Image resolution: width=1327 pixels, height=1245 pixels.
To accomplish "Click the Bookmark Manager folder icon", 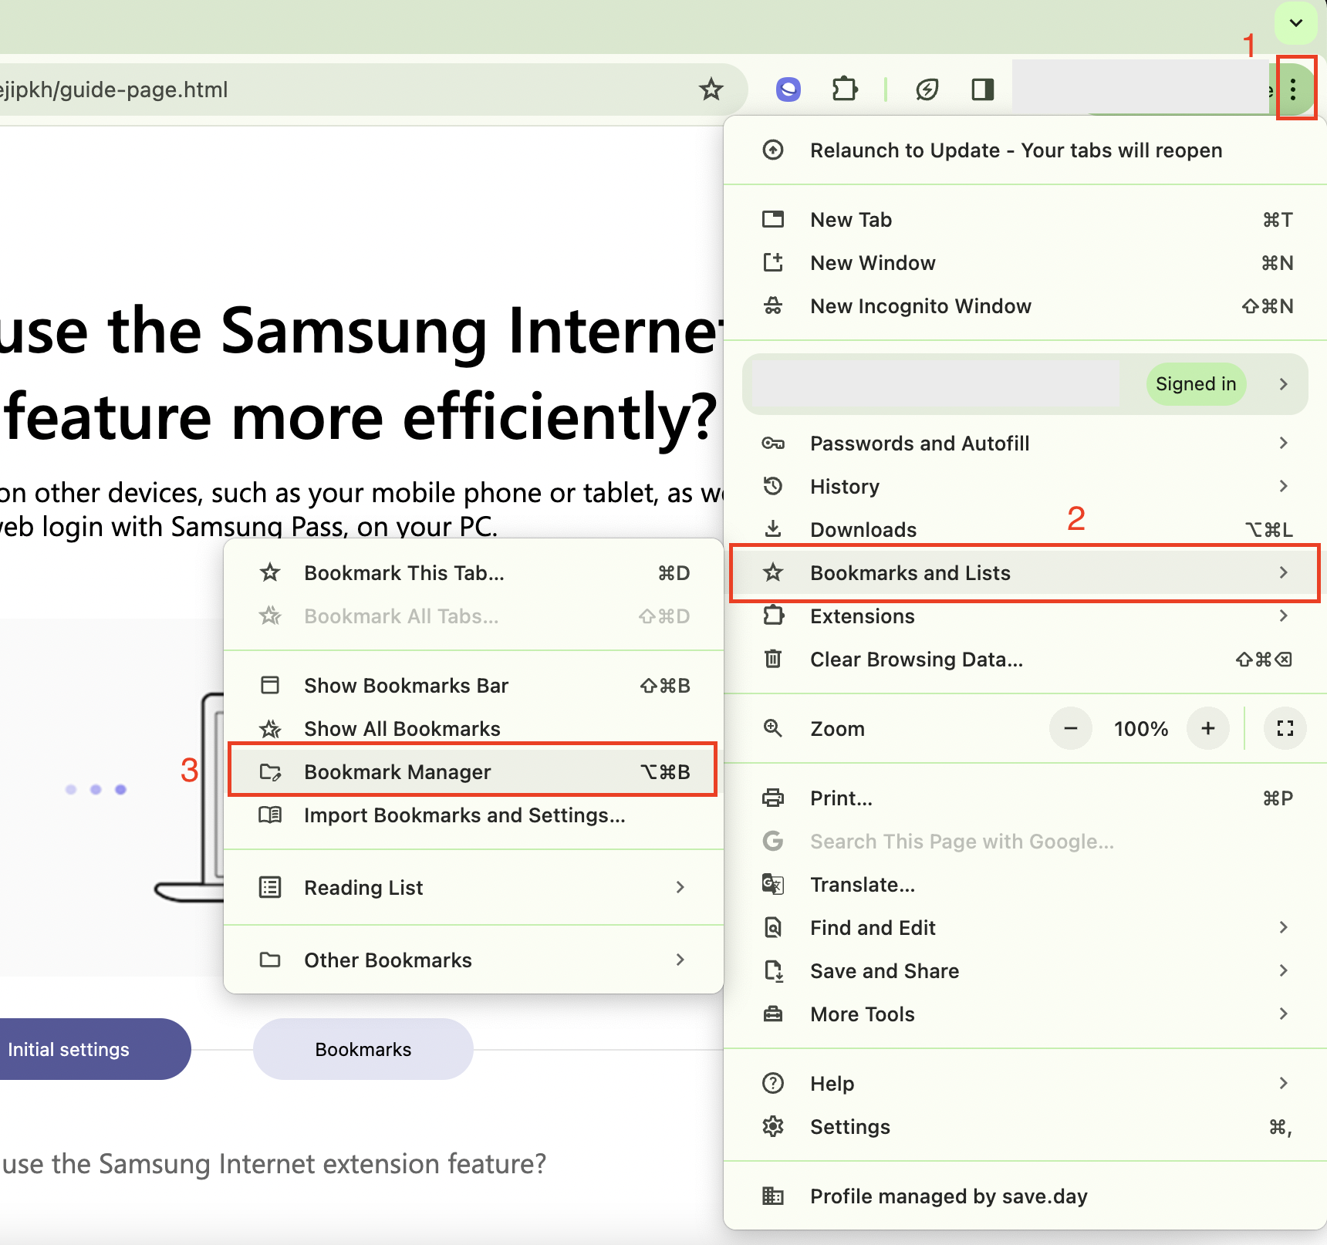I will (270, 771).
